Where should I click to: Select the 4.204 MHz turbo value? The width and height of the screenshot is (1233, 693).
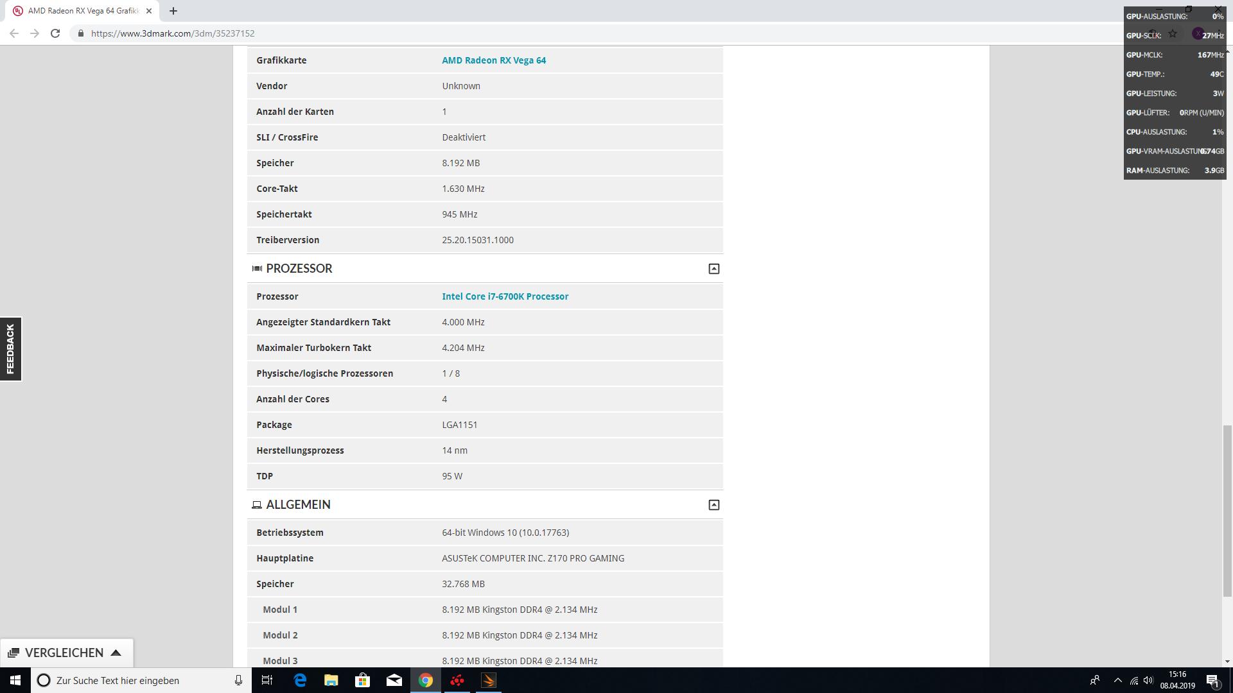pyautogui.click(x=463, y=348)
